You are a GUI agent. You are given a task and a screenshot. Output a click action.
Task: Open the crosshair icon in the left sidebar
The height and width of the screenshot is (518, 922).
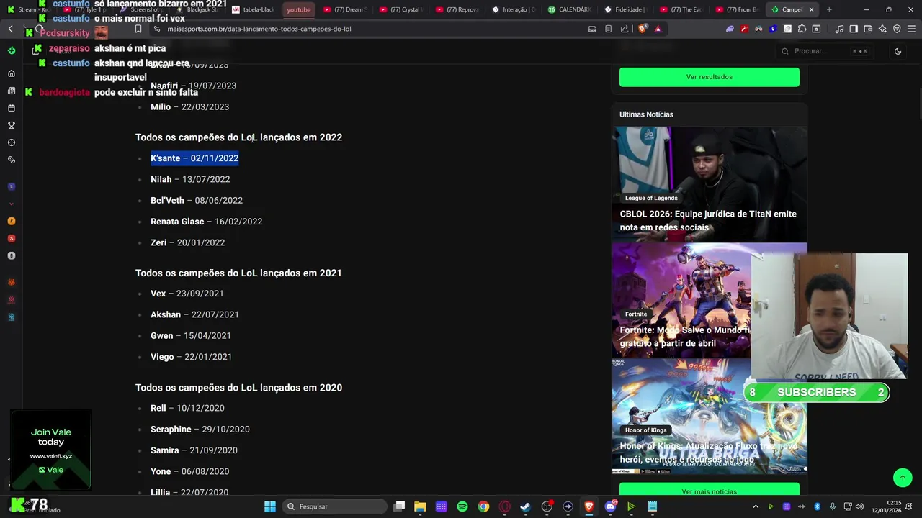(x=11, y=142)
